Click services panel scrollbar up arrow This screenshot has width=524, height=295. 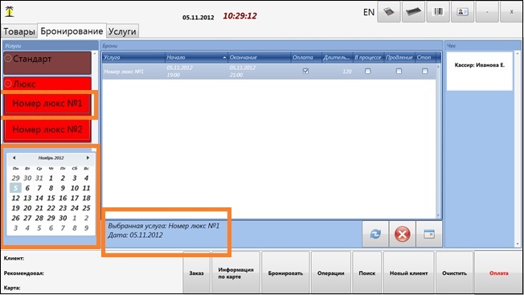coord(94,53)
